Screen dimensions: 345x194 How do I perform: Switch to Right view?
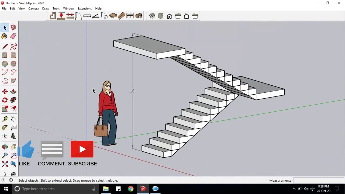coord(178,16)
